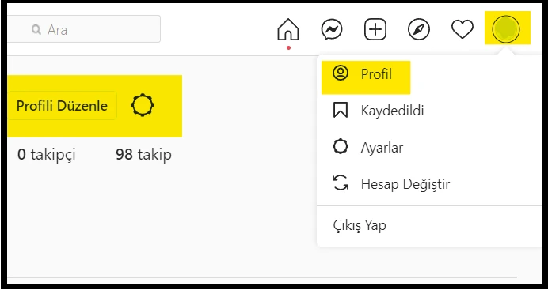Open Messenger direct messages icon
The image size is (548, 290).
pyautogui.click(x=332, y=29)
